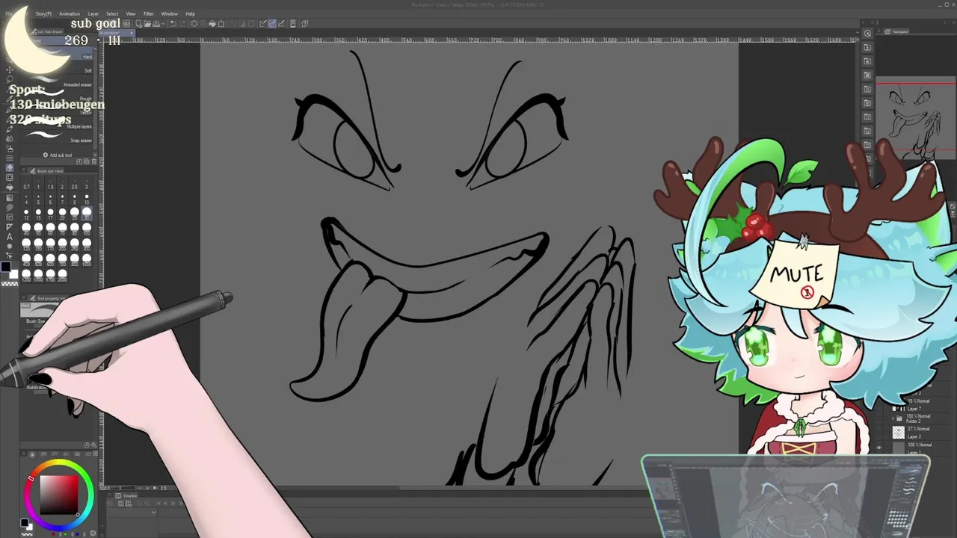Open the Filter menu
This screenshot has width=957, height=538.
point(148,13)
